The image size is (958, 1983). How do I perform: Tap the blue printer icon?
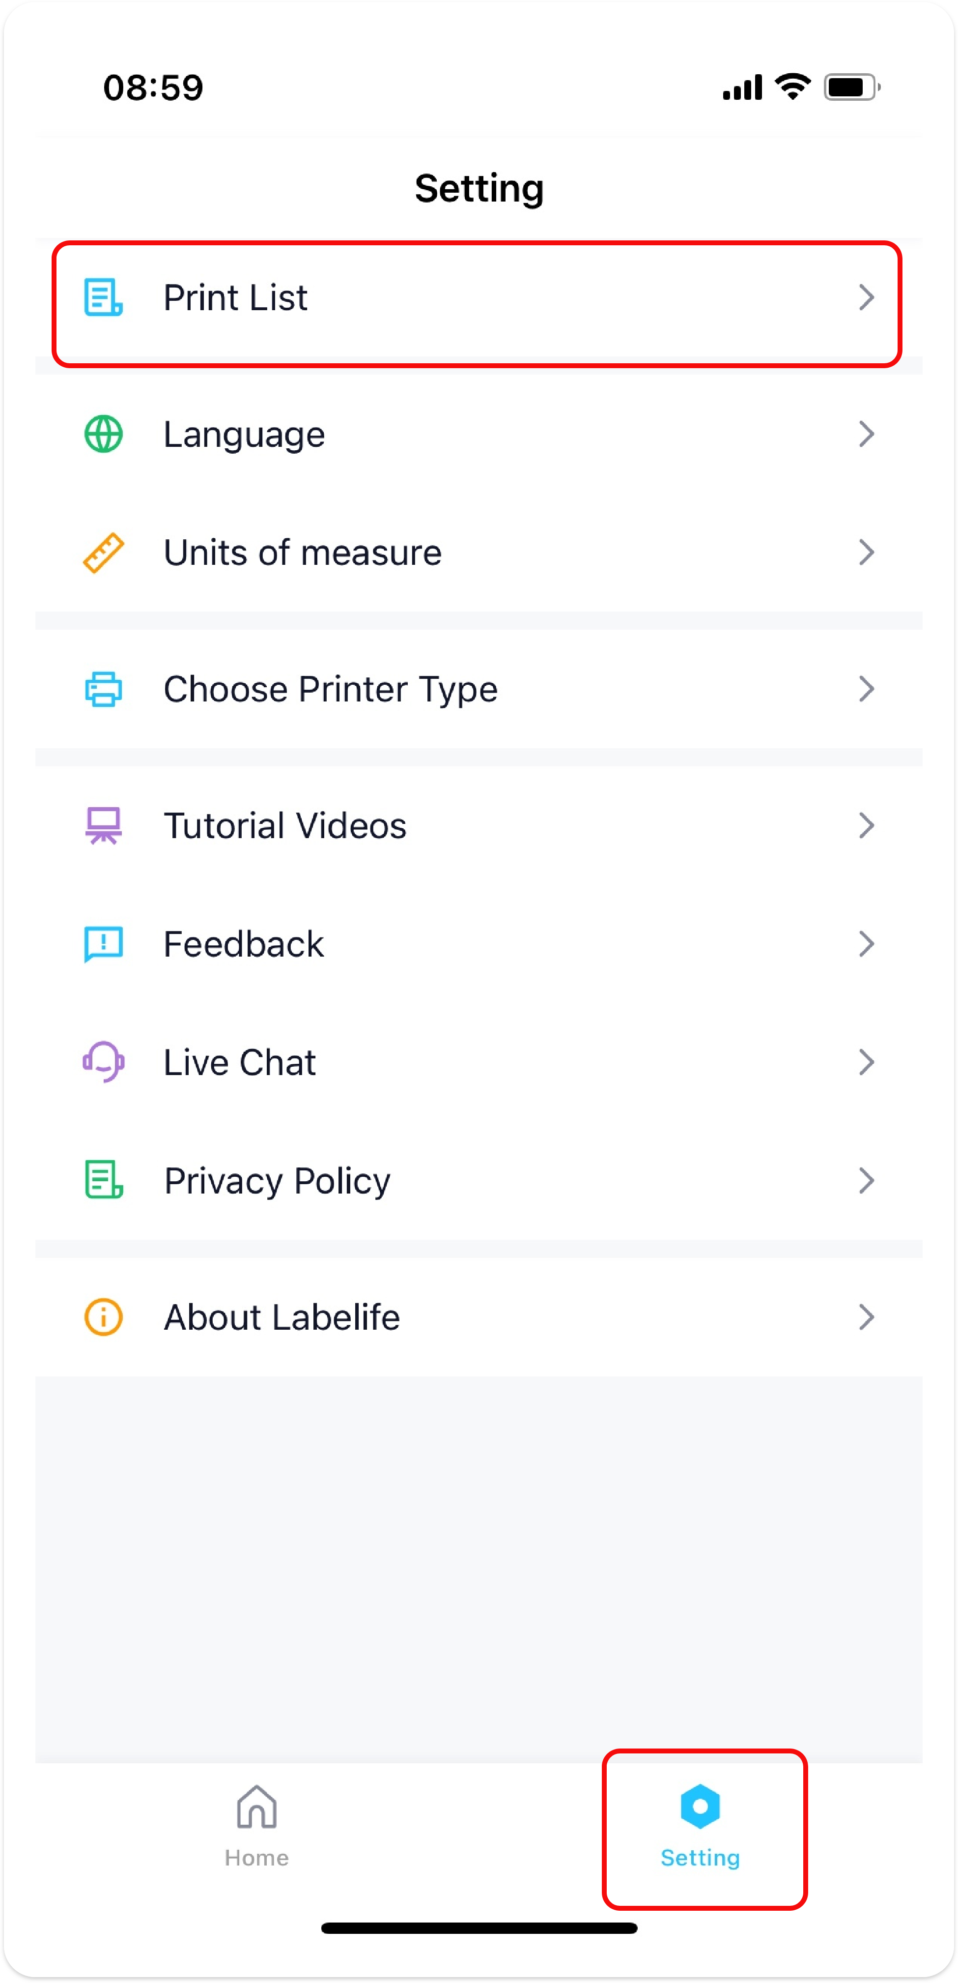click(x=103, y=689)
